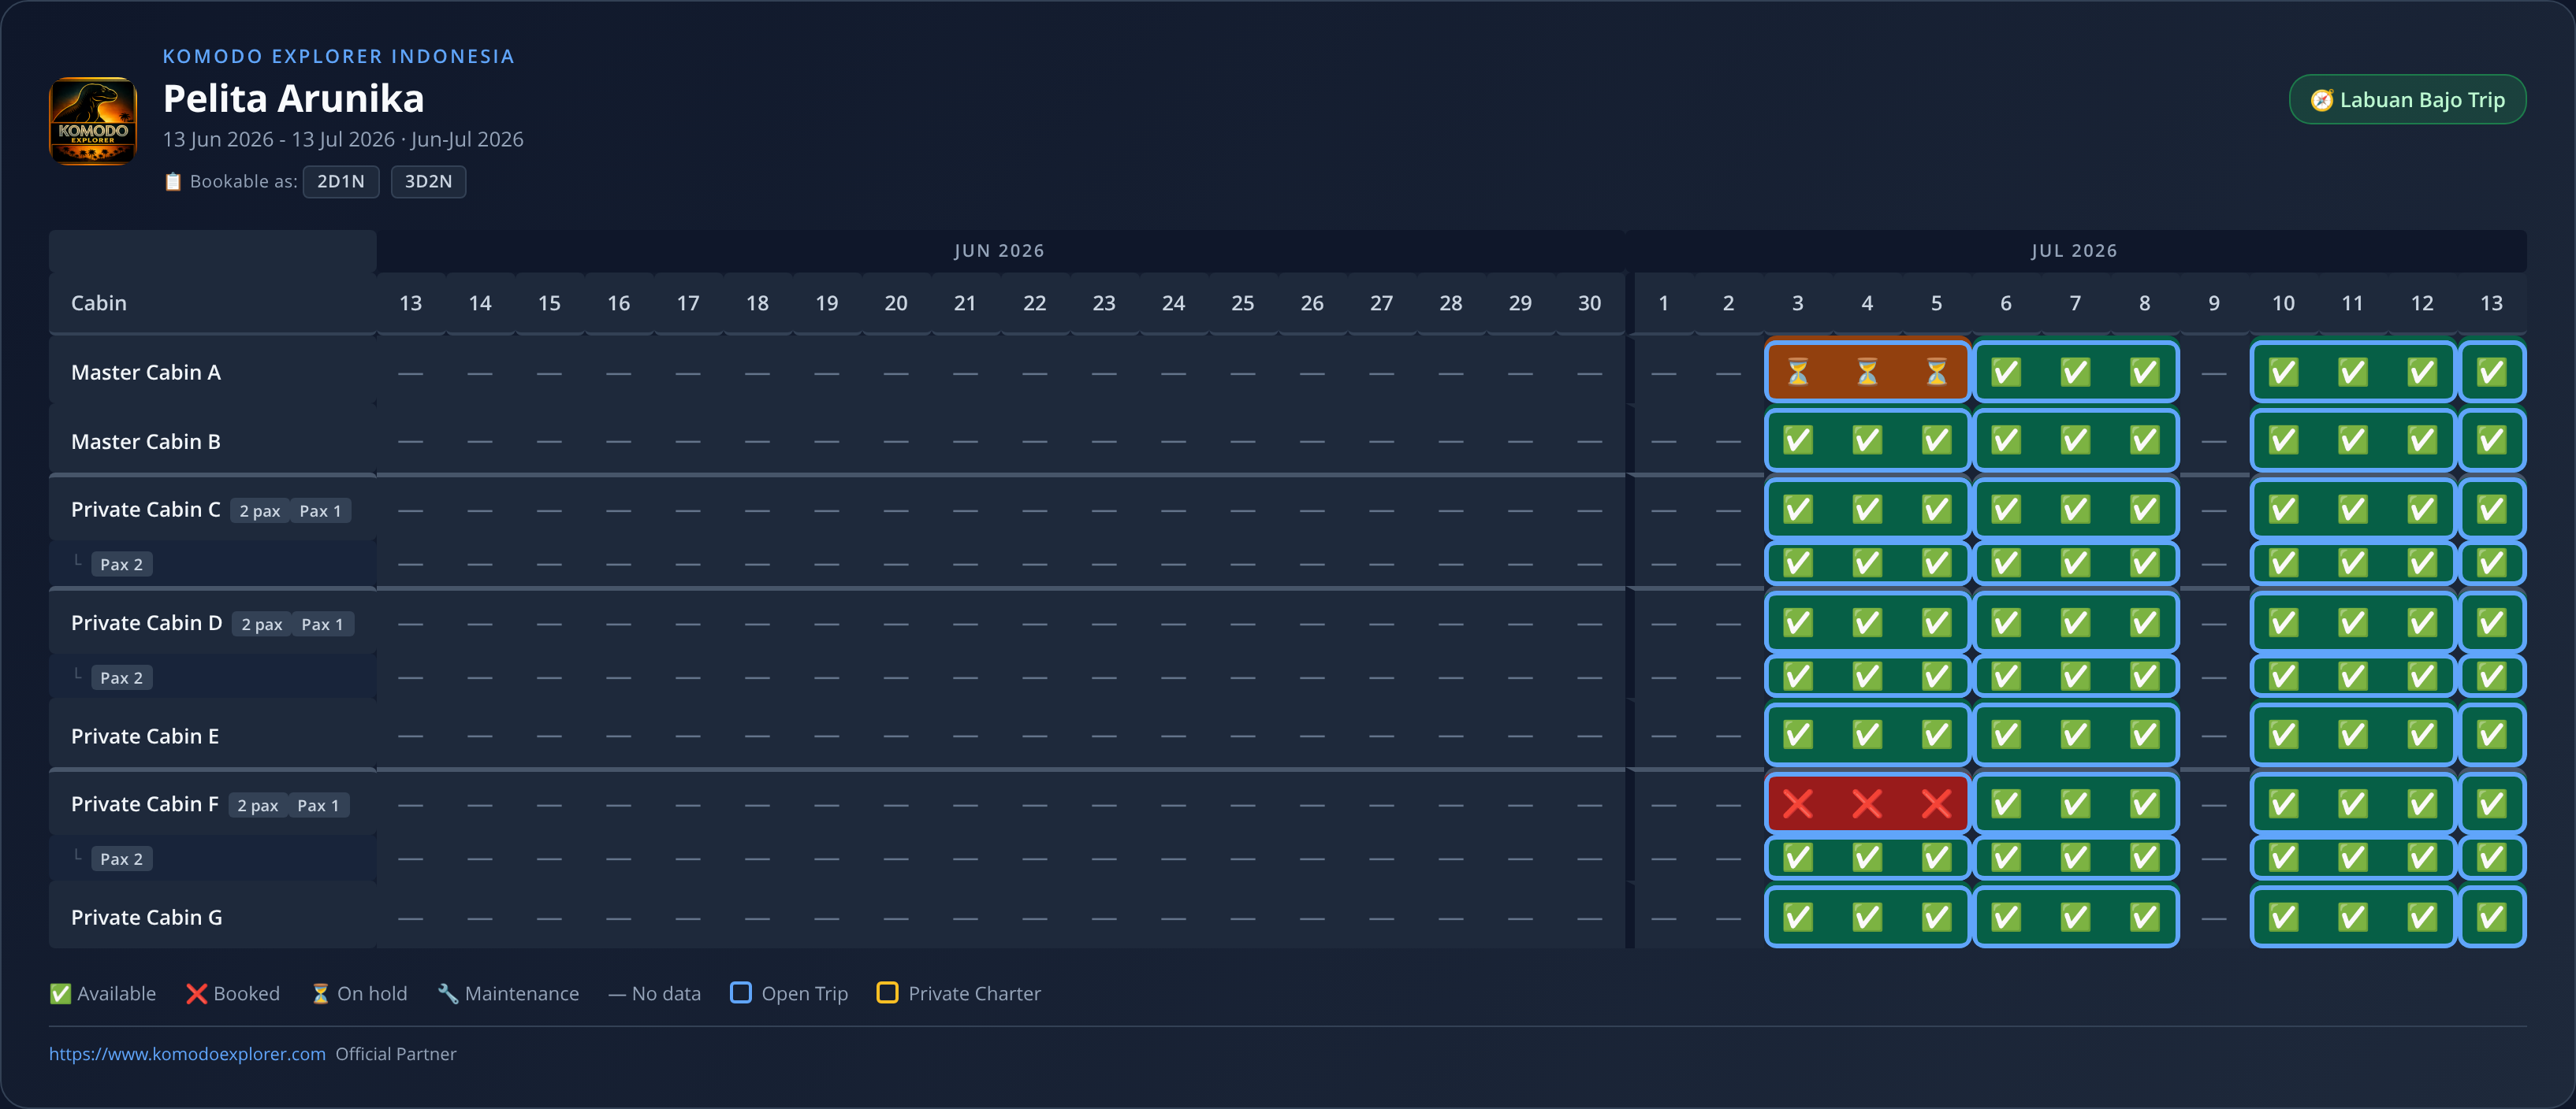Click the Maintenance legend wrench icon
The width and height of the screenshot is (2576, 1109).
click(448, 993)
